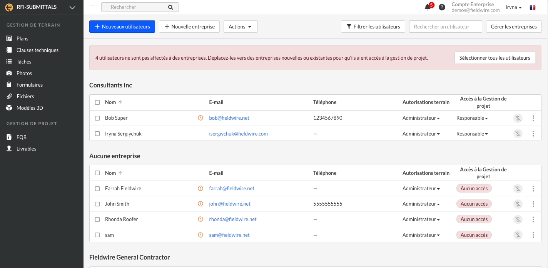Tick the checkbox for sam

(97, 235)
